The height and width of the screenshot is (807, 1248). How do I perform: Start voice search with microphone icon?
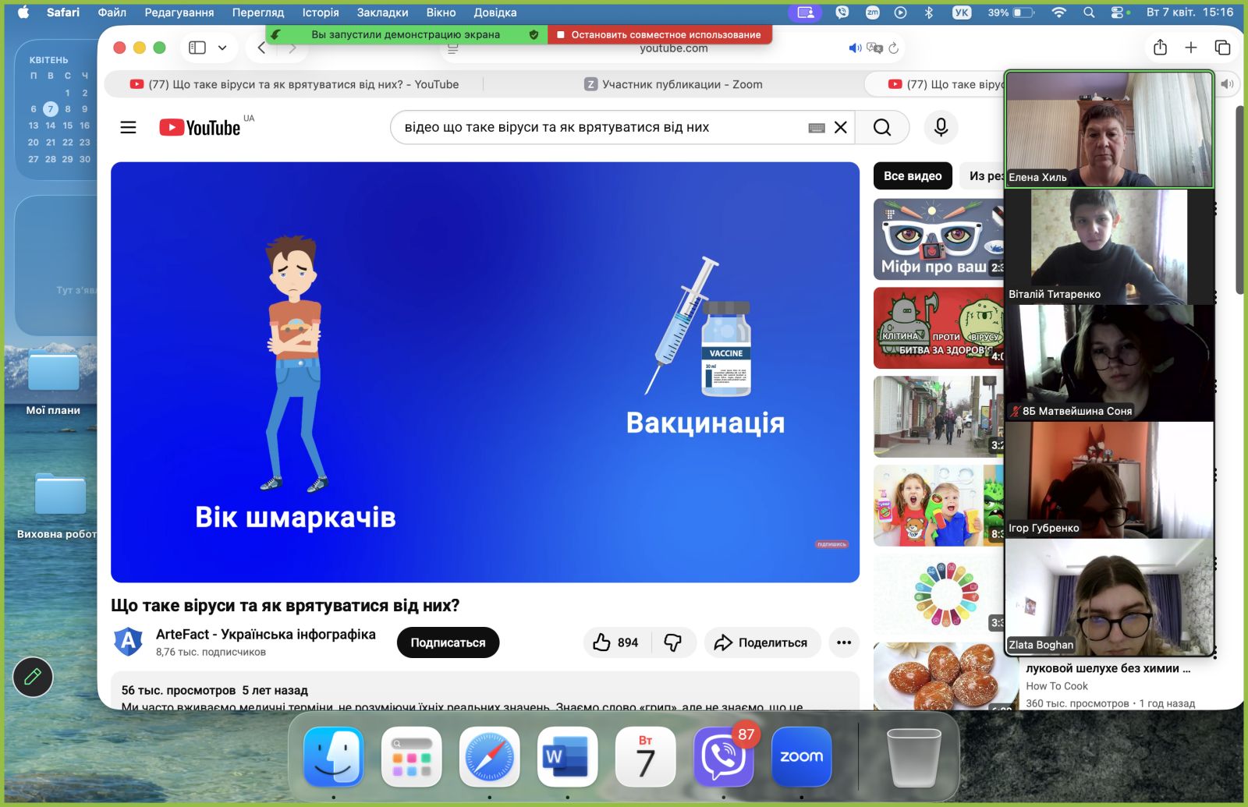point(941,127)
